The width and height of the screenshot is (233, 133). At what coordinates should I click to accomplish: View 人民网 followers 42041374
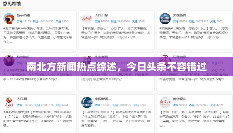click(x=44, y=105)
